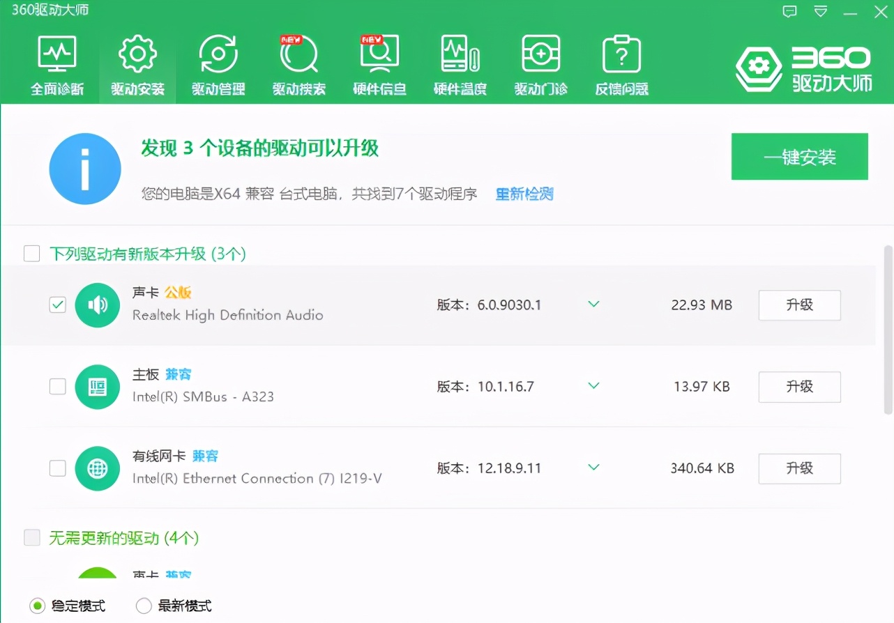Click the 兼容 tag on 主板 row
The height and width of the screenshot is (623, 894).
pos(178,375)
